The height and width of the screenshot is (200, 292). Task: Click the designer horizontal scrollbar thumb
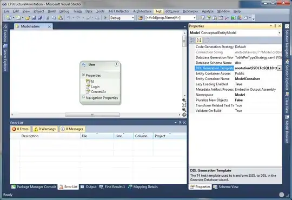92,115
